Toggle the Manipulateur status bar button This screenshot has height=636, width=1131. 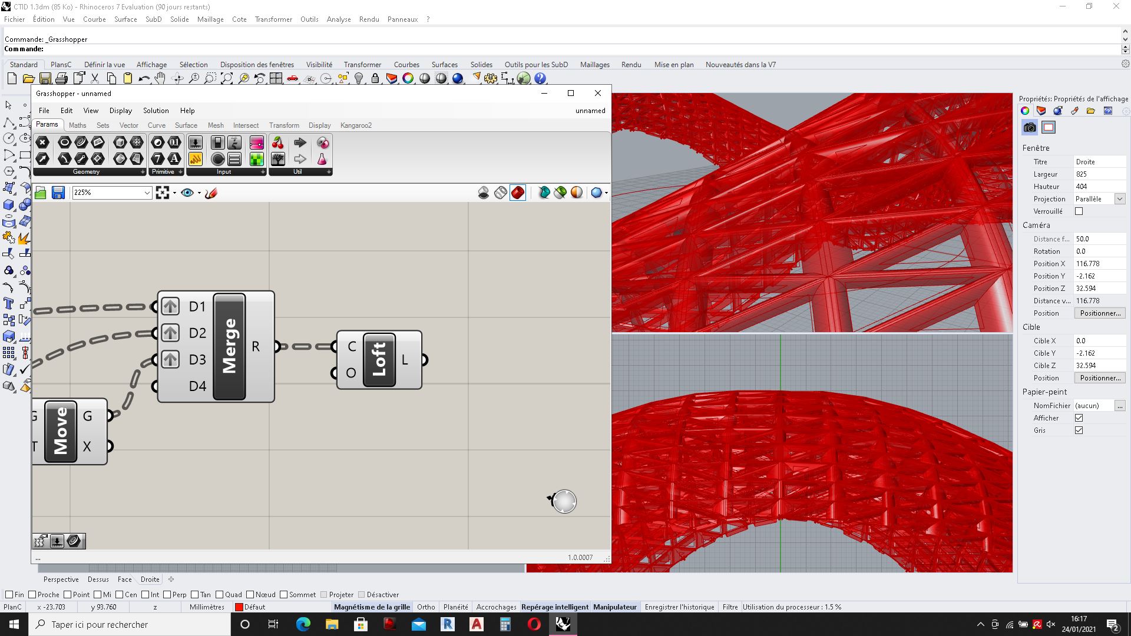tap(615, 607)
